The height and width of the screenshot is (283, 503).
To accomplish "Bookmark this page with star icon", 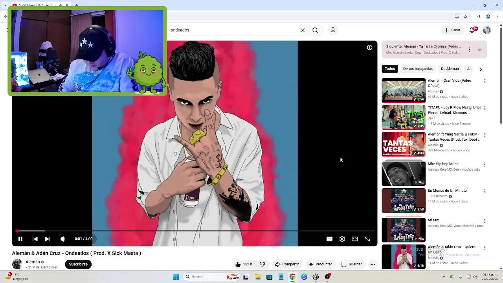I will click(x=465, y=17).
